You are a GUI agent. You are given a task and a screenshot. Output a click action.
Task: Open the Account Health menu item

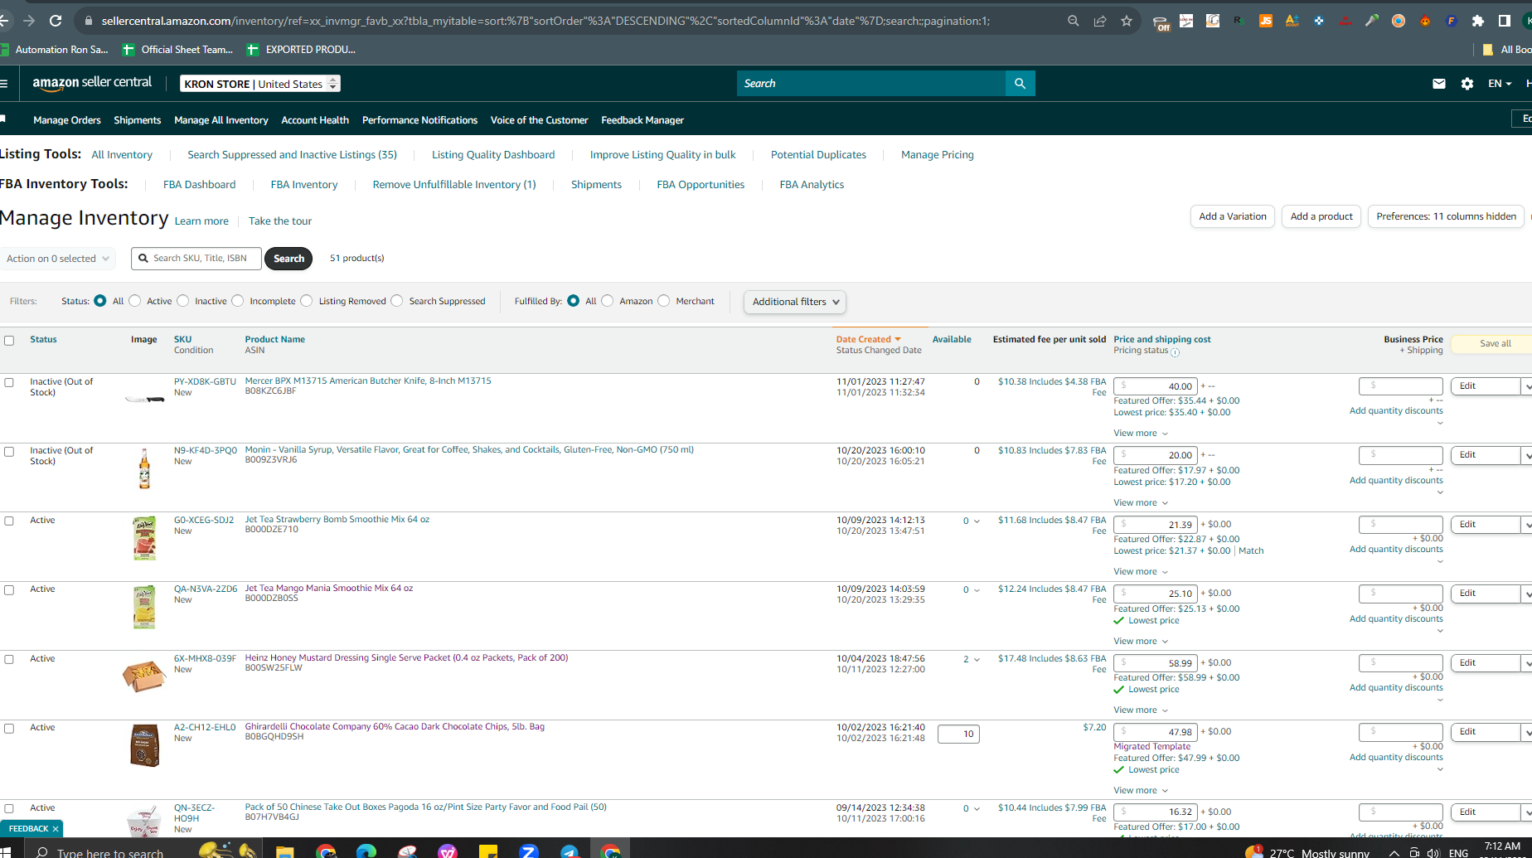(x=315, y=120)
